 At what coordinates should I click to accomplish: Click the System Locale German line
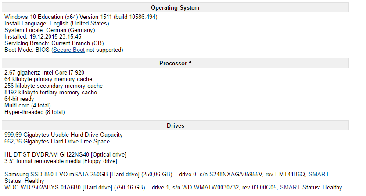[x=50, y=30]
